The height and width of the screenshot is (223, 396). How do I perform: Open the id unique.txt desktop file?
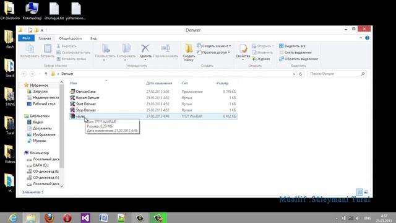coord(54,11)
